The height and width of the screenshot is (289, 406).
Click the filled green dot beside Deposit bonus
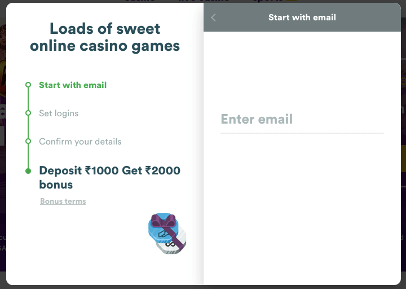pos(28,171)
